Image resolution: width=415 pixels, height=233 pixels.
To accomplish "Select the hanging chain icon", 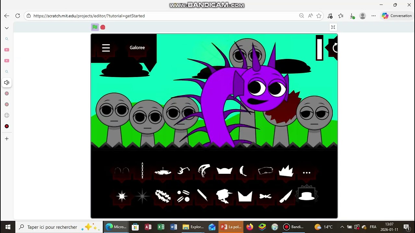I will [x=142, y=171].
